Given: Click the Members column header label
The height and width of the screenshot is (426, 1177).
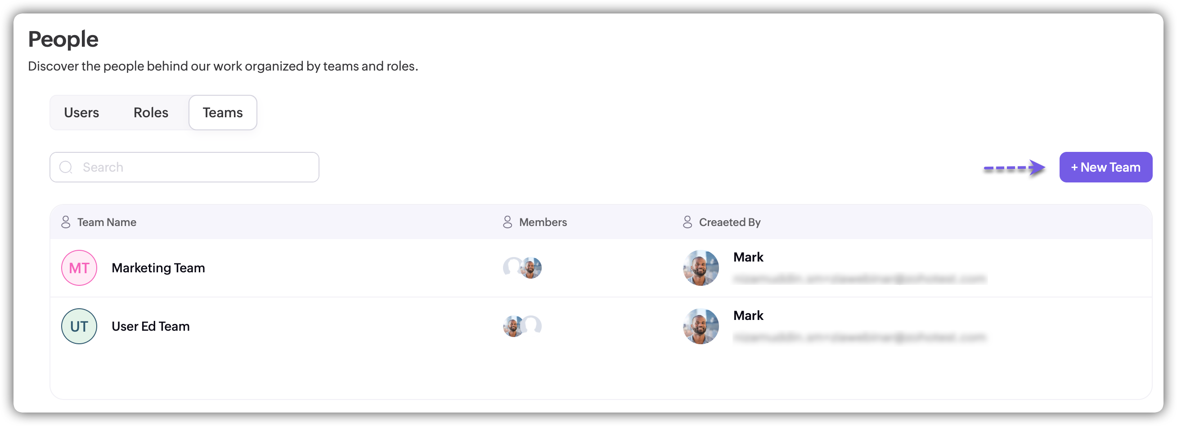Looking at the screenshot, I should 543,222.
